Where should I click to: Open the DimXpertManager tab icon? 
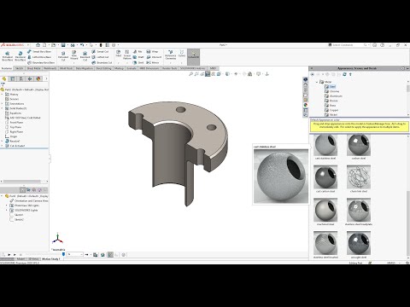(30, 78)
